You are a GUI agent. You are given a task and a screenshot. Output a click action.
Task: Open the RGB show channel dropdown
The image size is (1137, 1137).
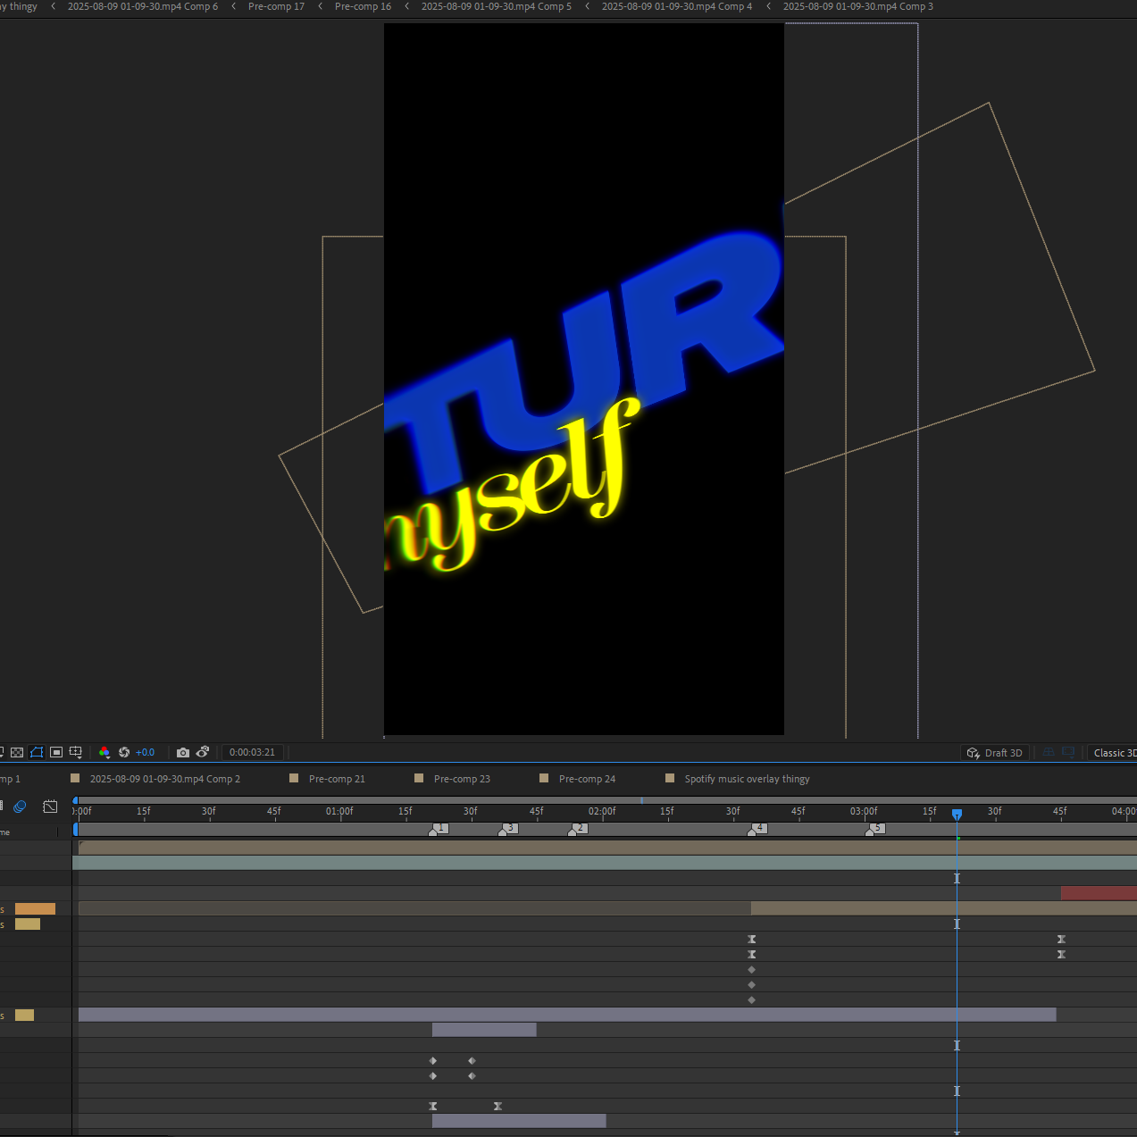pyautogui.click(x=105, y=753)
